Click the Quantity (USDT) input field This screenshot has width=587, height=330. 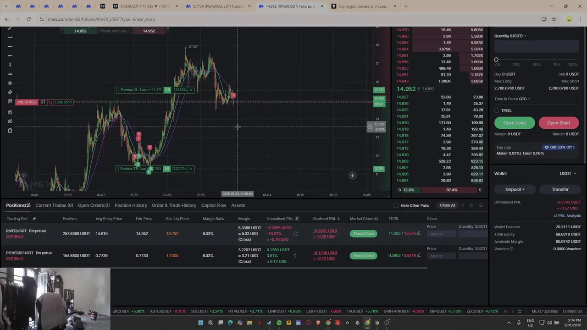click(537, 46)
